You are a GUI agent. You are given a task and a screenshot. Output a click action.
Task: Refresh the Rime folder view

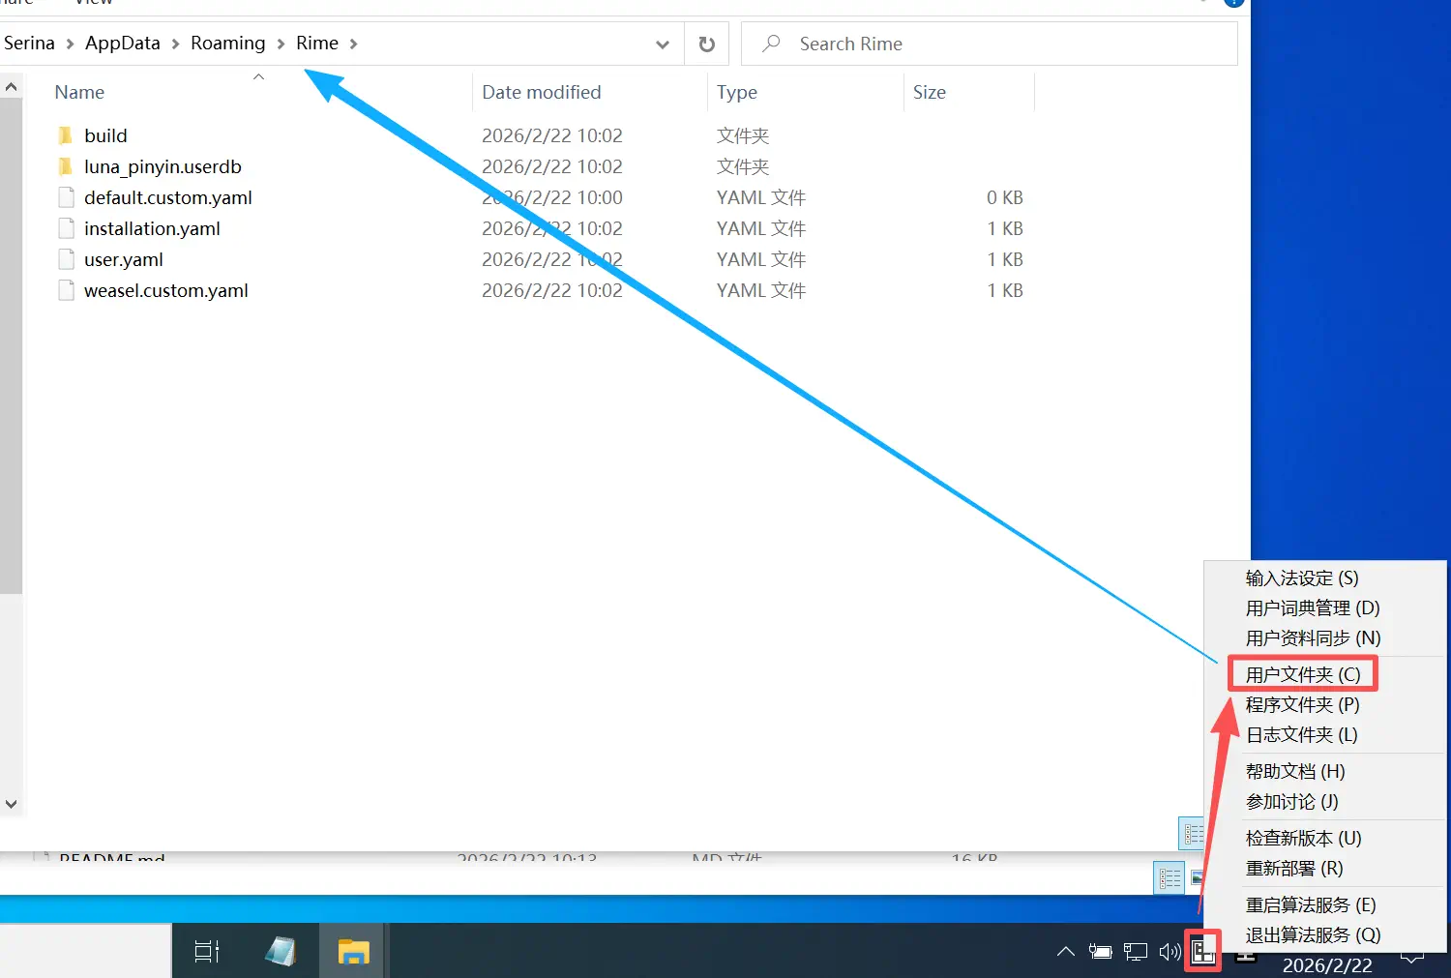706,44
